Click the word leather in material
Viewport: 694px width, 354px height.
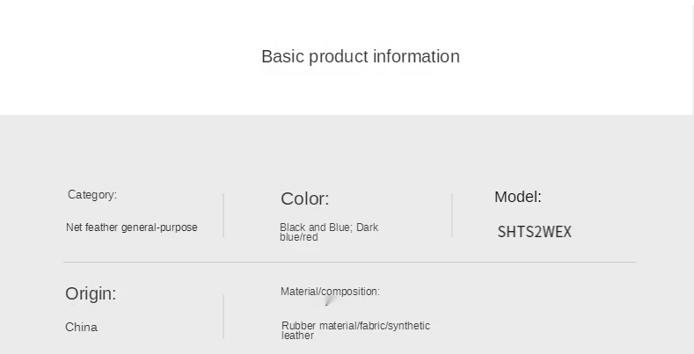point(297,336)
